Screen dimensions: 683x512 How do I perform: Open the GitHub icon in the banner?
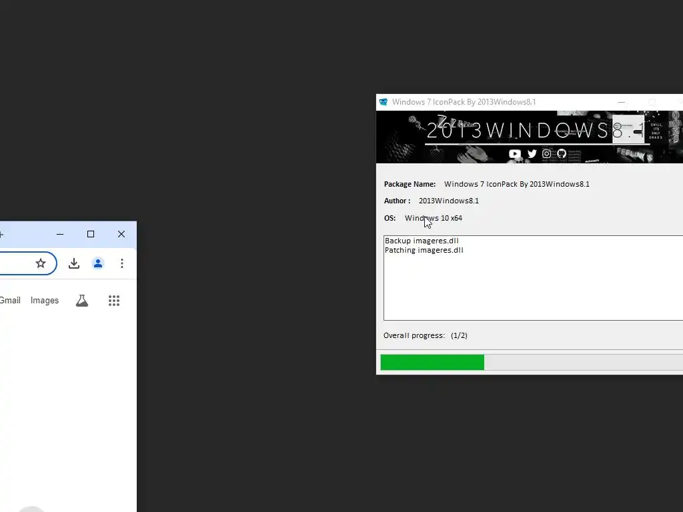click(562, 153)
